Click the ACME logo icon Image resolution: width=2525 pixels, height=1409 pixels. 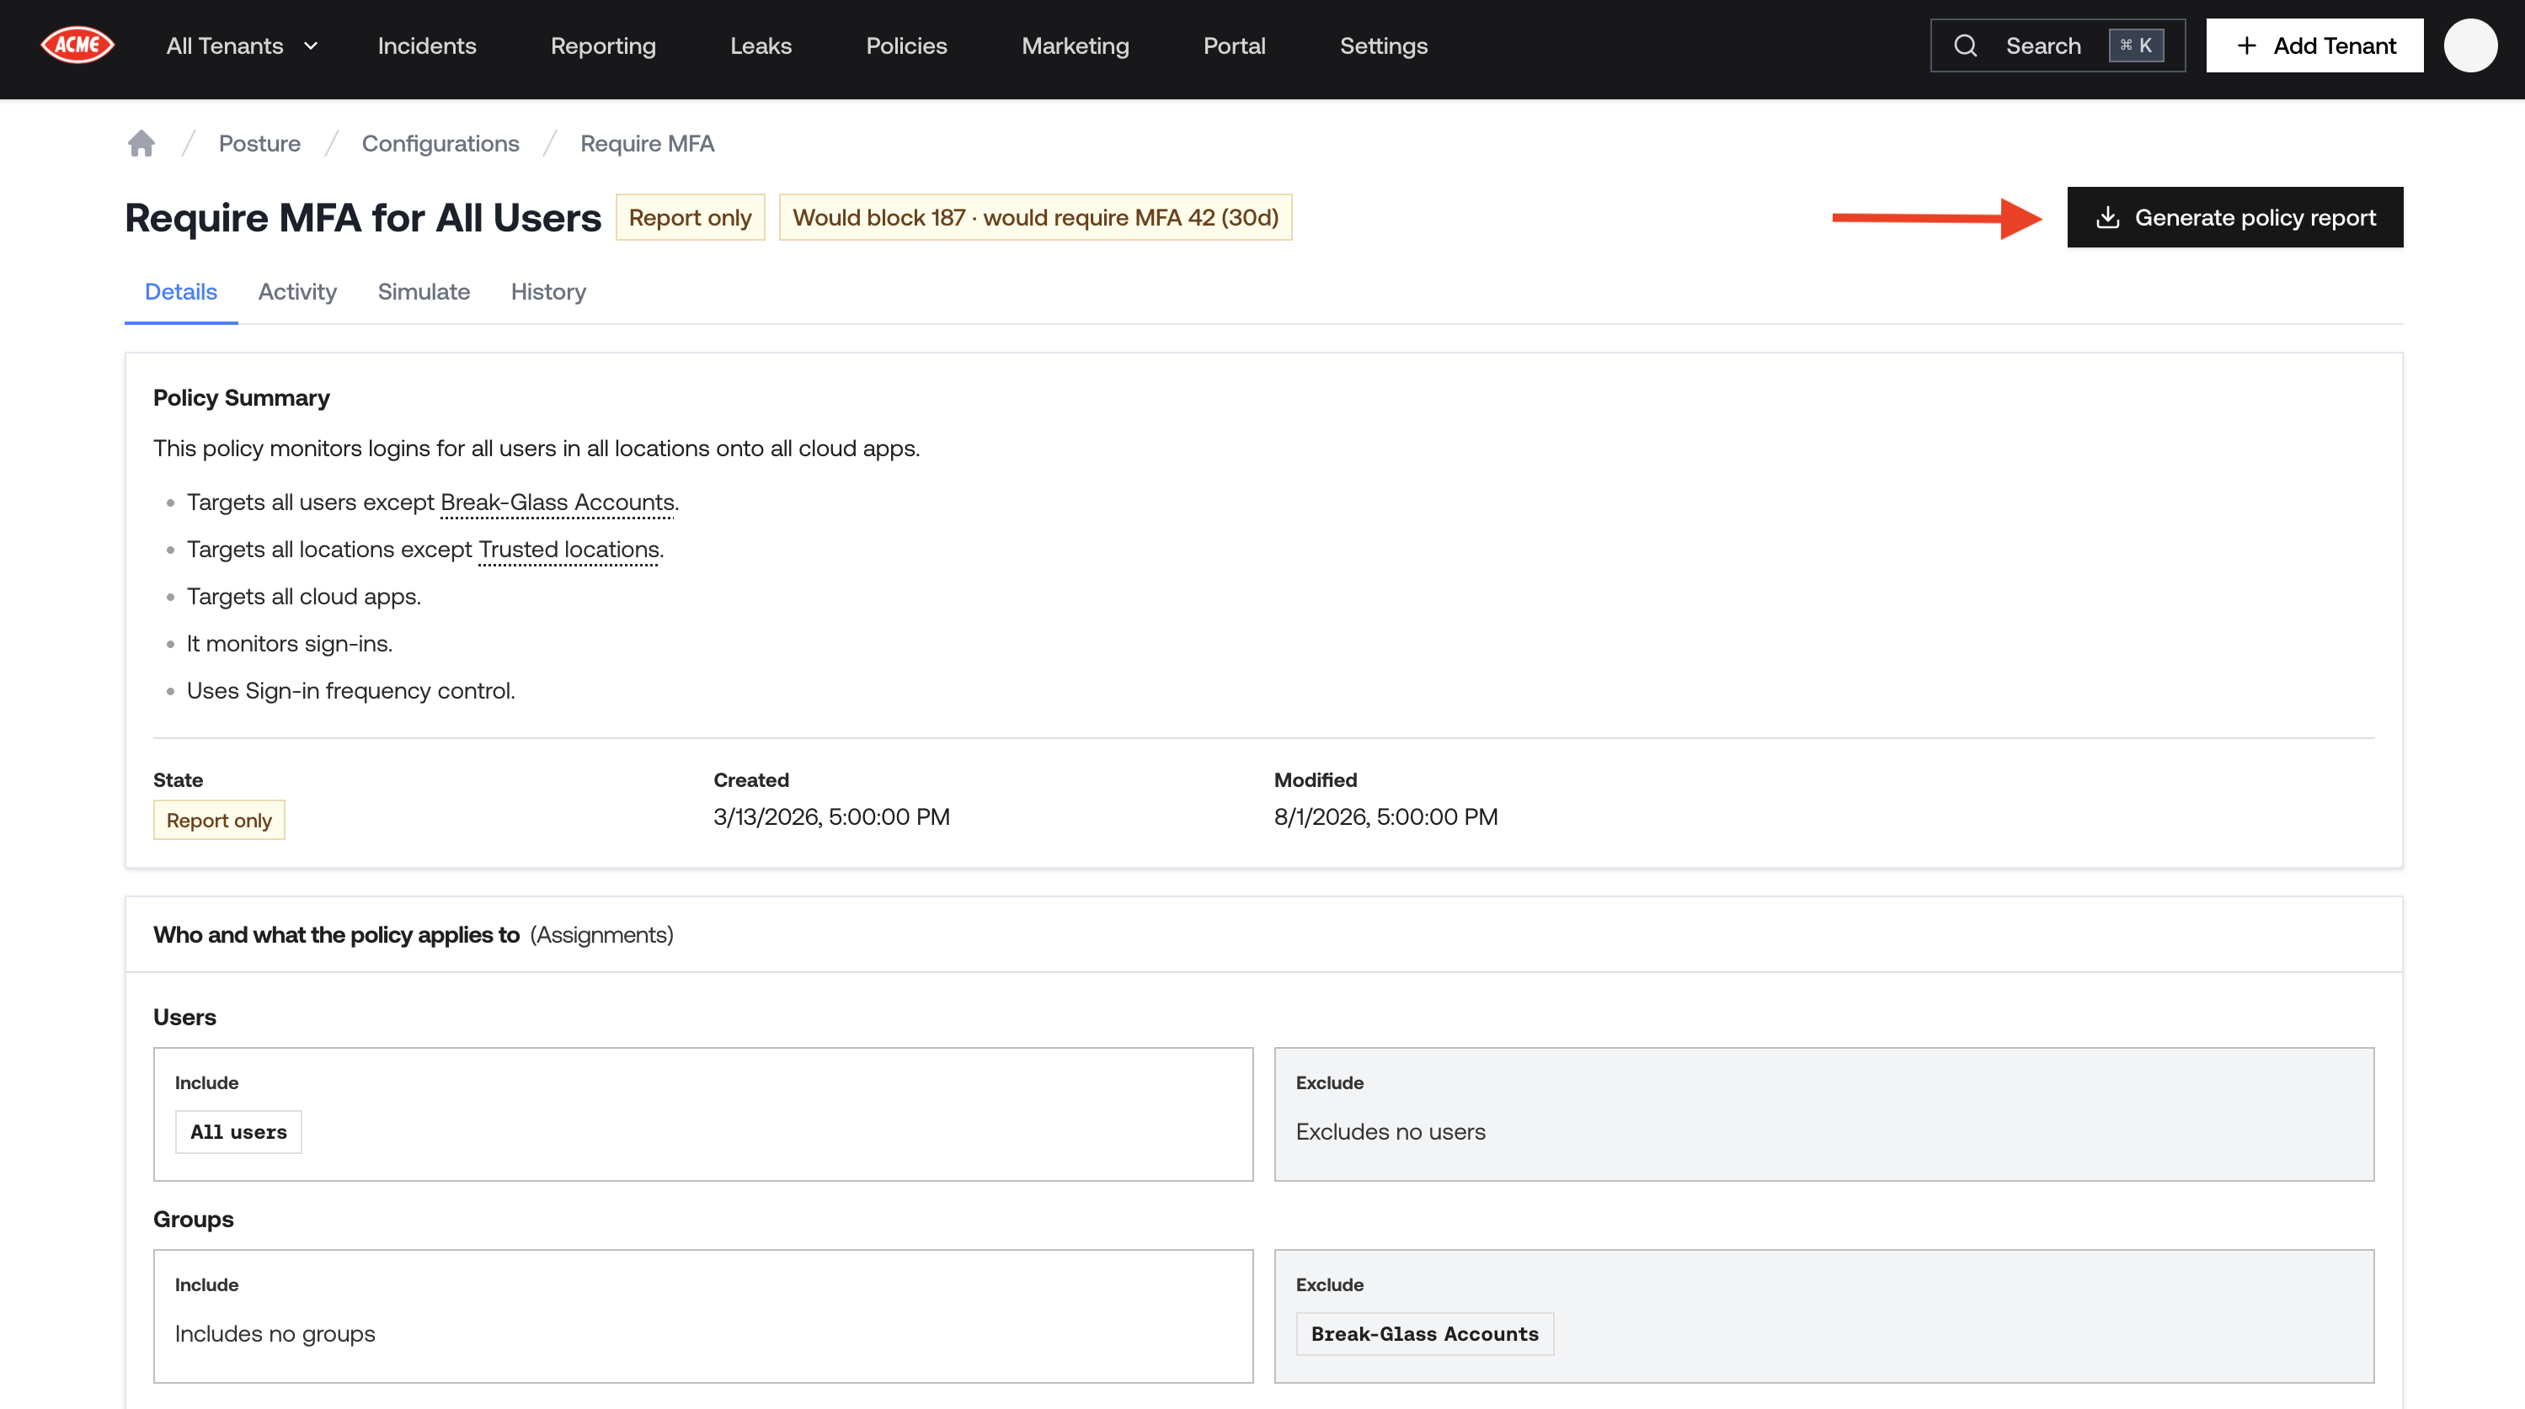click(77, 45)
